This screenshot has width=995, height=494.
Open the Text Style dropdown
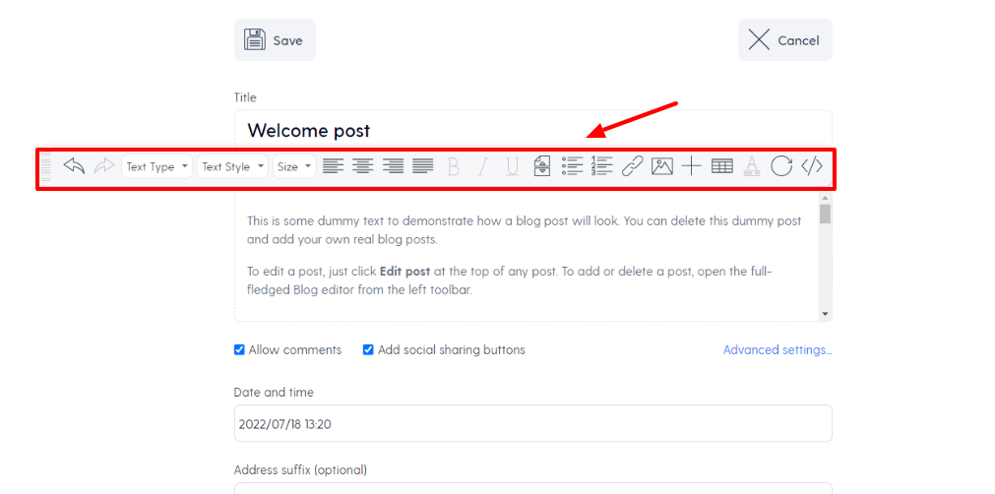click(232, 166)
